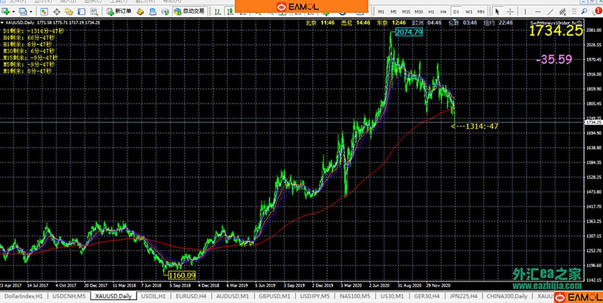This screenshot has width=603, height=303.
Task: Click the 2074.79 high price label
Action: point(409,32)
